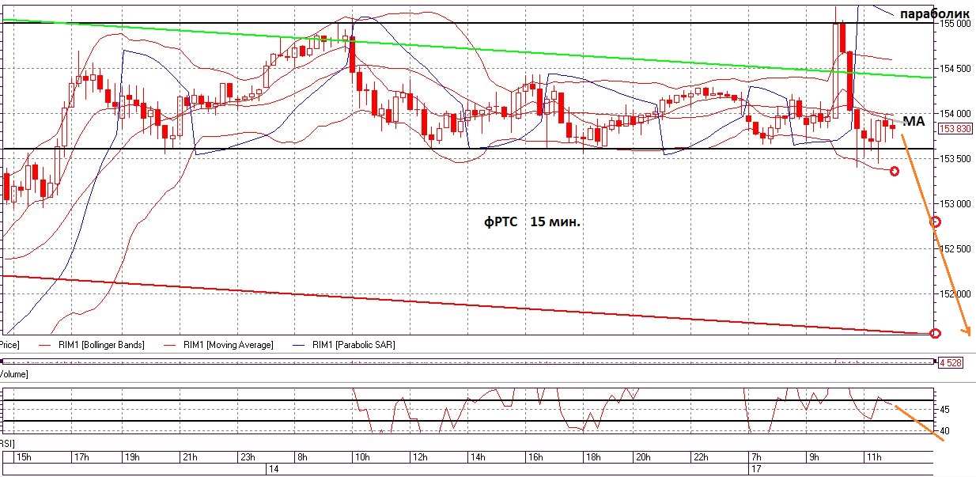Screen dimensions: 976x477
Task: Click the 153 000 price axis label
Action: tap(955, 204)
